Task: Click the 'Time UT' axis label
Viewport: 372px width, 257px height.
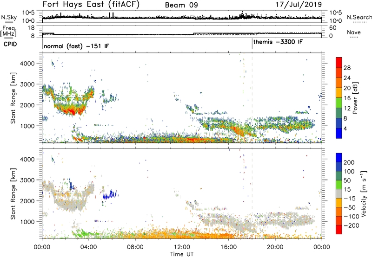Action: pyautogui.click(x=182, y=254)
